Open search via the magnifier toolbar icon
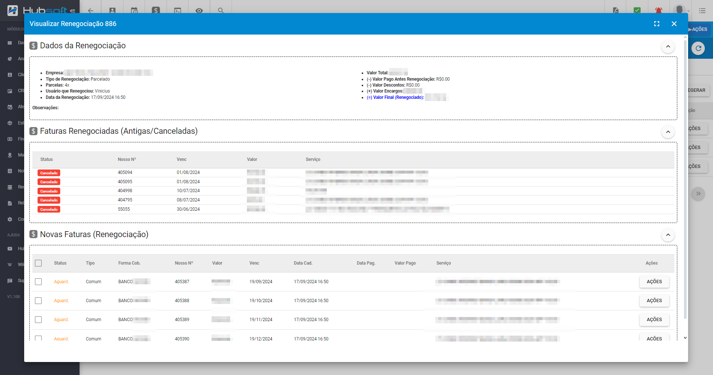 [x=221, y=11]
